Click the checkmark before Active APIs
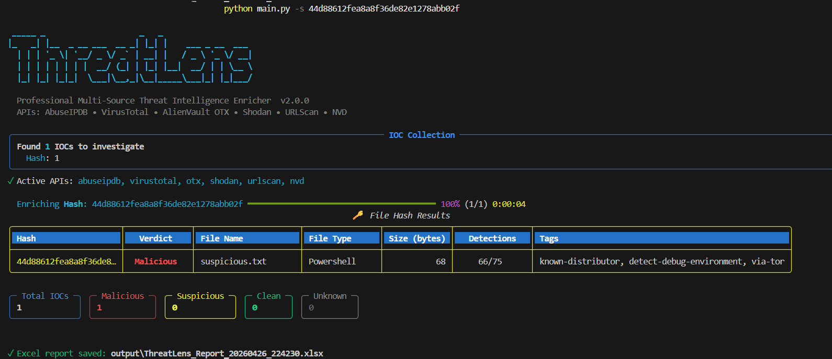Image resolution: width=832 pixels, height=359 pixels. pos(10,181)
